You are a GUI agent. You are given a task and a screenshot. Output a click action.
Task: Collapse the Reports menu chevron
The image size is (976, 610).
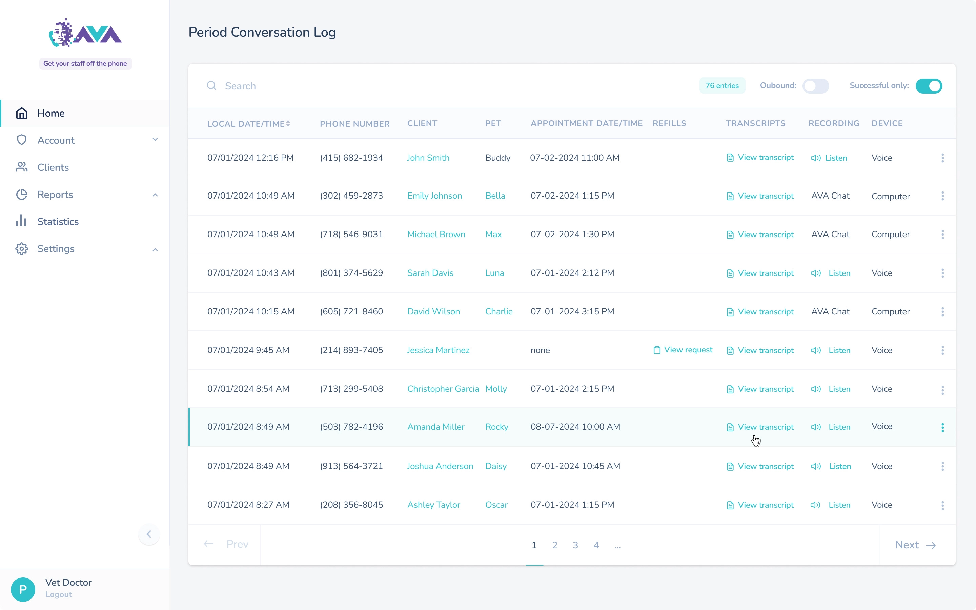155,195
